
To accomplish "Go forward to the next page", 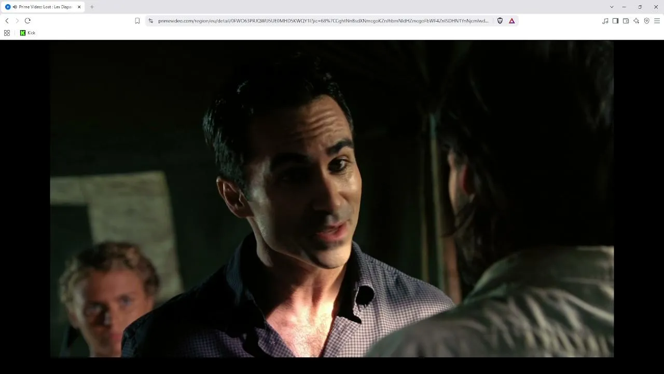I will pyautogui.click(x=17, y=21).
